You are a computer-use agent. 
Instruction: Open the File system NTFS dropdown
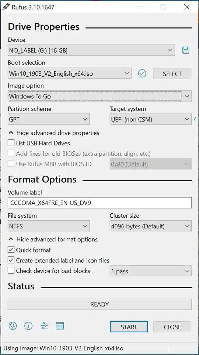coord(49,226)
